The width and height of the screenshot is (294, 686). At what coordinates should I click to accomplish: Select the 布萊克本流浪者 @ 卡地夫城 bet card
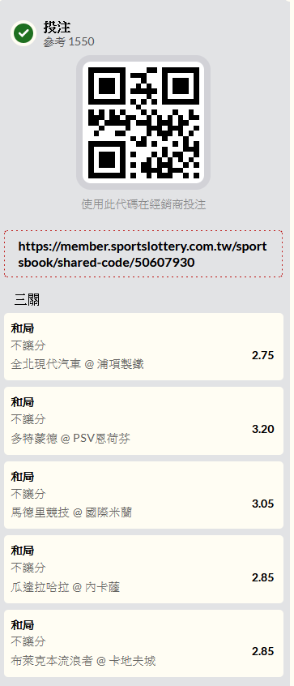coord(143,643)
